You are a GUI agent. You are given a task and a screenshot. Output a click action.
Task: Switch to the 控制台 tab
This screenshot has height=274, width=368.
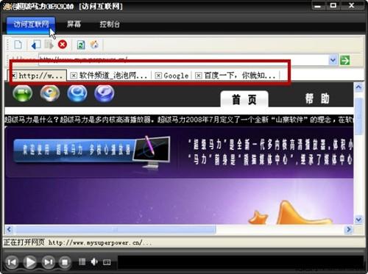(110, 24)
